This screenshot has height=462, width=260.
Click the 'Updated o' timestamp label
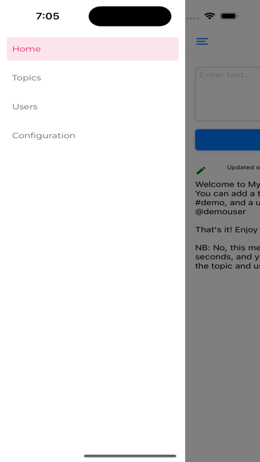point(243,167)
